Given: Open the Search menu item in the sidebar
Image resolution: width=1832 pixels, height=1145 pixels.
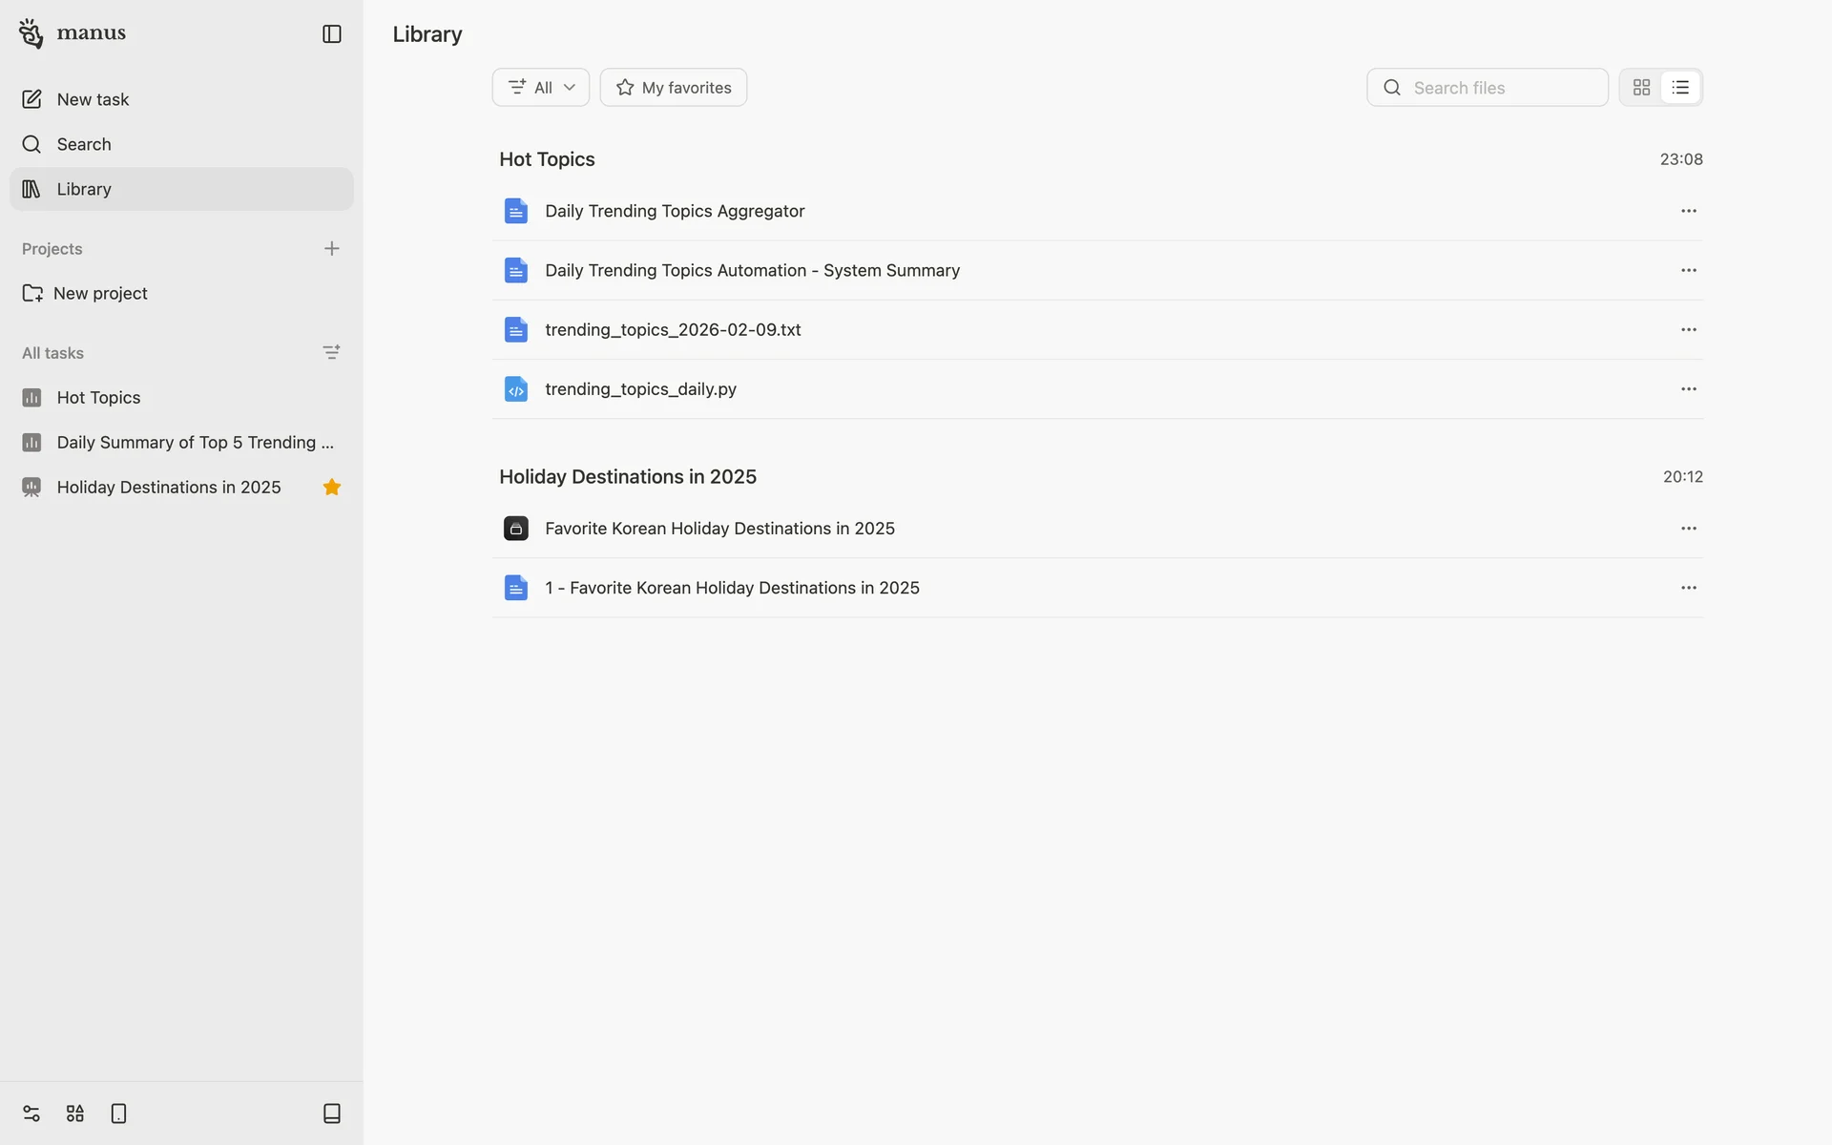Looking at the screenshot, I should pos(84,144).
